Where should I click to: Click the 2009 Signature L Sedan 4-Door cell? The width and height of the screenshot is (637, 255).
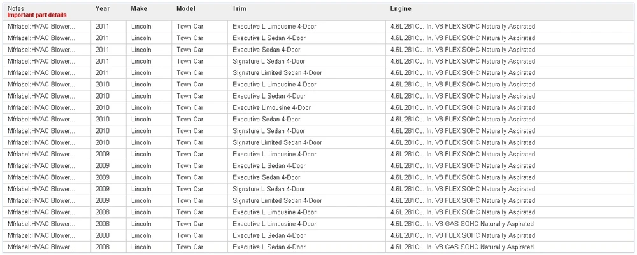269,189
